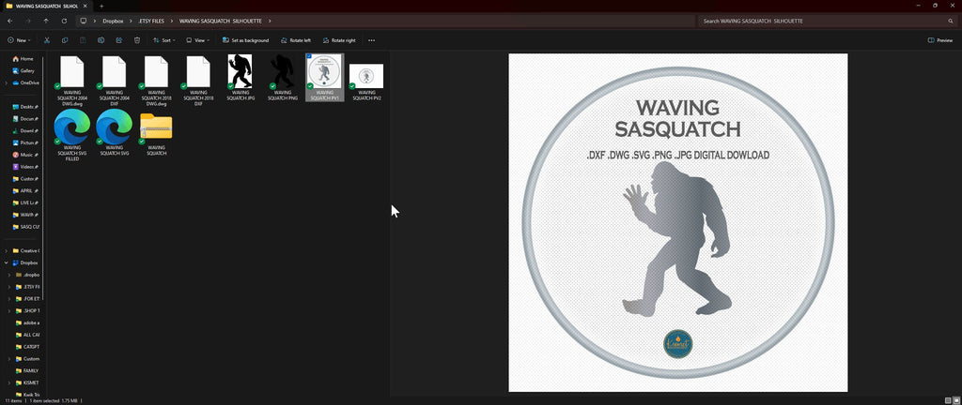Click the Cut scissors icon in toolbar
This screenshot has width=962, height=405.
click(x=47, y=40)
